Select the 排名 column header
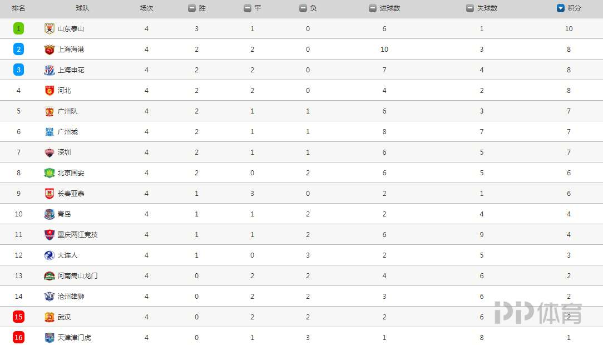This screenshot has height=345, width=603. pyautogui.click(x=18, y=8)
